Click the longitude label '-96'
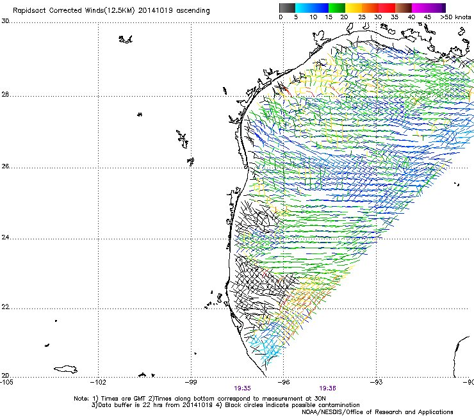Viewport: 474px width, 416px height. pyautogui.click(x=284, y=382)
